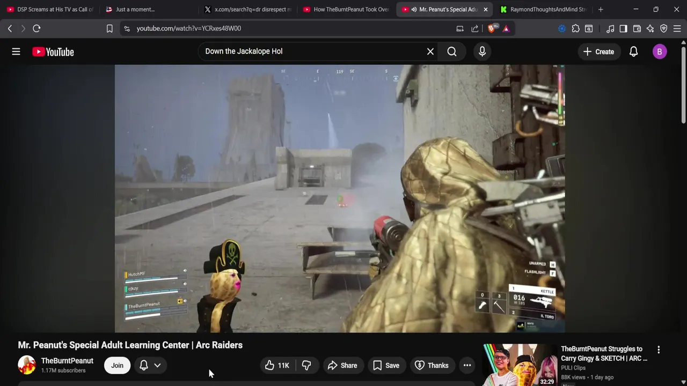Switch to the x.com search tab
Viewport: 687px width, 386px height.
tap(247, 9)
